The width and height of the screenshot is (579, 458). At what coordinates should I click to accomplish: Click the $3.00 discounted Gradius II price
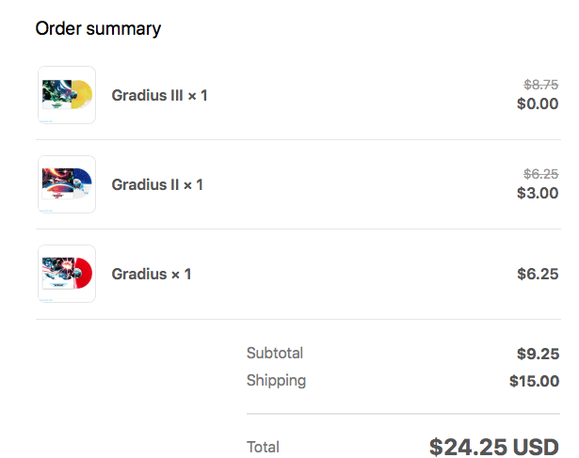point(538,193)
